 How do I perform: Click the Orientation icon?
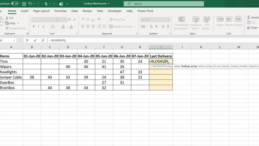[99, 19]
